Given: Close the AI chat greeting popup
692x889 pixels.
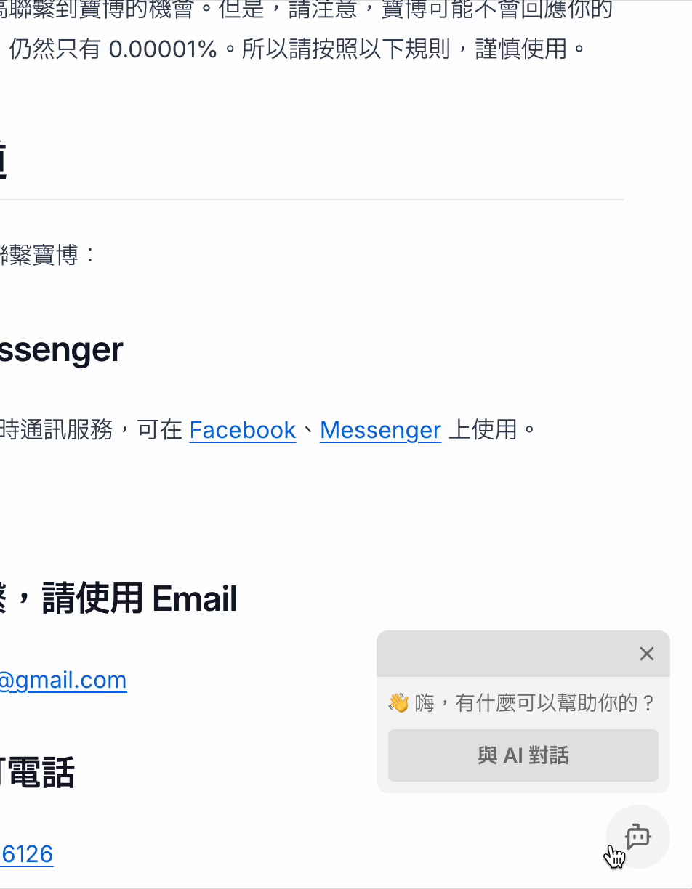Looking at the screenshot, I should pos(647,654).
